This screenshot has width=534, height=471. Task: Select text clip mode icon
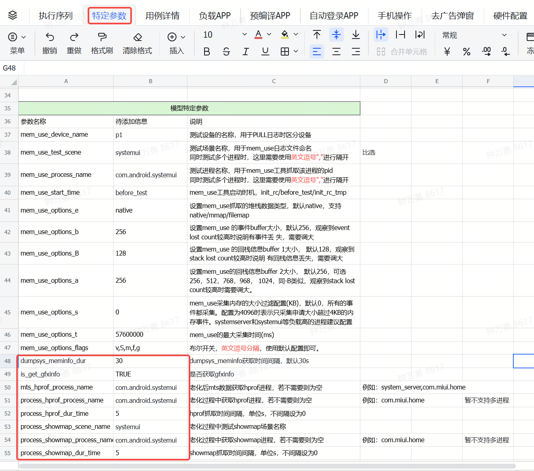pyautogui.click(x=400, y=34)
